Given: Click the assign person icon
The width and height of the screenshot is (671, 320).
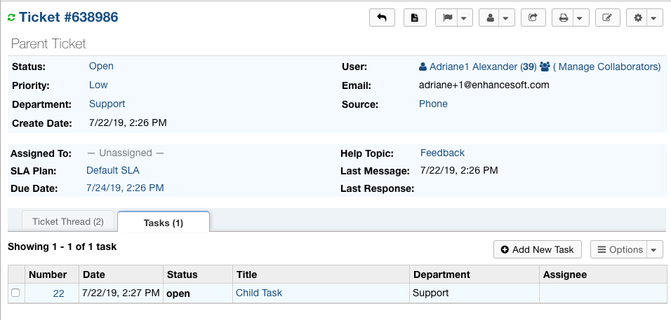Looking at the screenshot, I should [x=490, y=18].
